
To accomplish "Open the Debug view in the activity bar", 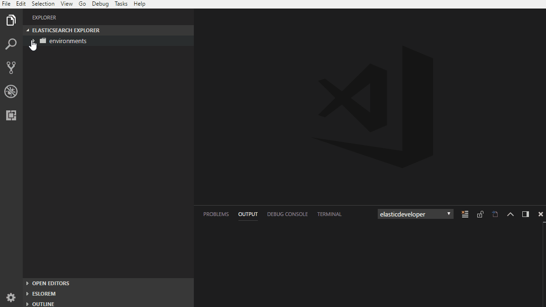I will click(11, 91).
